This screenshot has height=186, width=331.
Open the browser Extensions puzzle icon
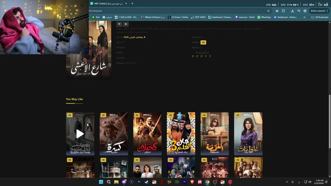pyautogui.click(x=283, y=11)
